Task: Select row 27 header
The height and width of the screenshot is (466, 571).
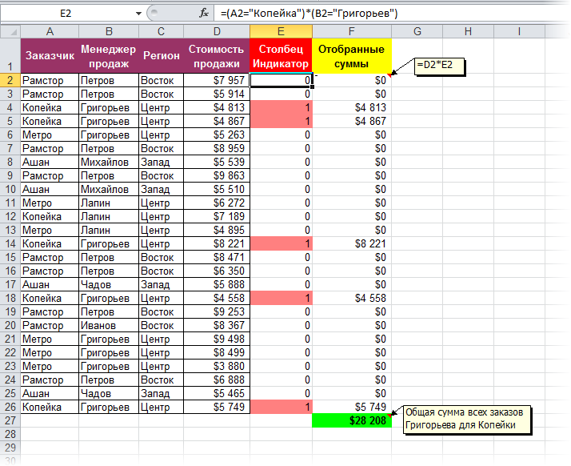Action: coord(10,420)
